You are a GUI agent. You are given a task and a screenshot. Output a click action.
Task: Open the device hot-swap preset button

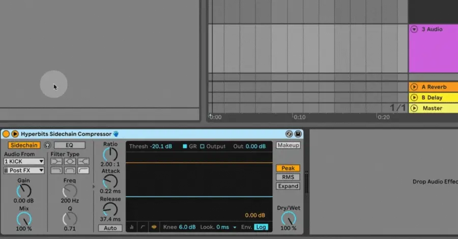coord(289,134)
